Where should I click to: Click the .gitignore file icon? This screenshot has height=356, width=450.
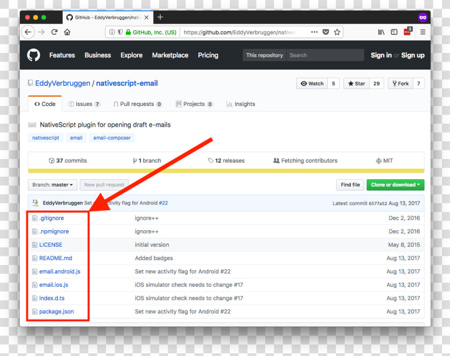pyautogui.click(x=34, y=218)
